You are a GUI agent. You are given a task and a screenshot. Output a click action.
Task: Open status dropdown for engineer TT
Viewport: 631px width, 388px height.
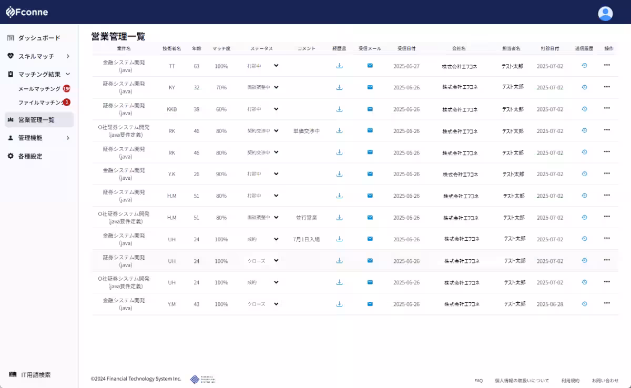[263, 66]
